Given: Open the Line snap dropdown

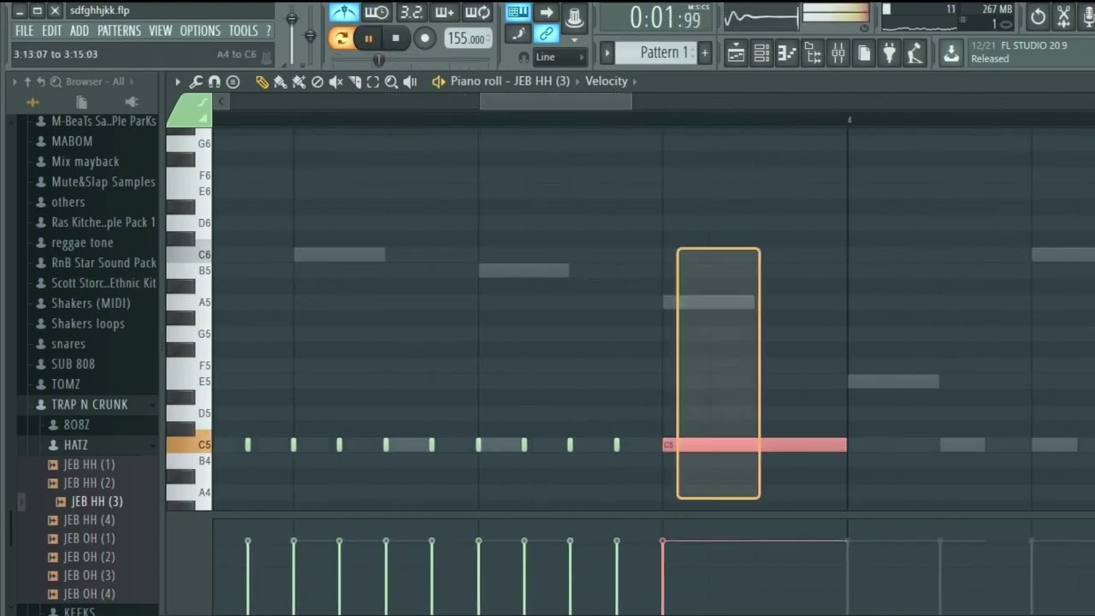Looking at the screenshot, I should pos(559,57).
